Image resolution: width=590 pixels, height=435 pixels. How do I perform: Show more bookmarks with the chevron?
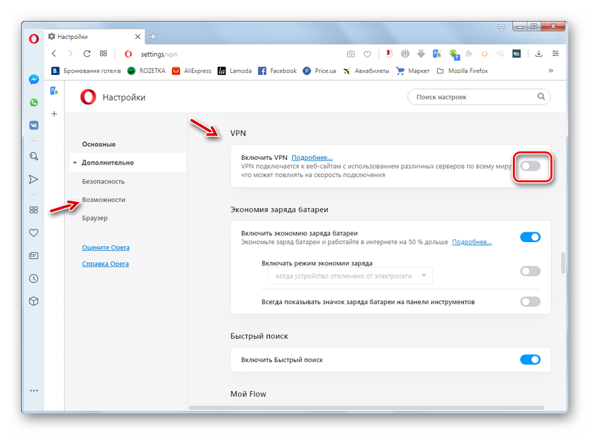pos(551,70)
